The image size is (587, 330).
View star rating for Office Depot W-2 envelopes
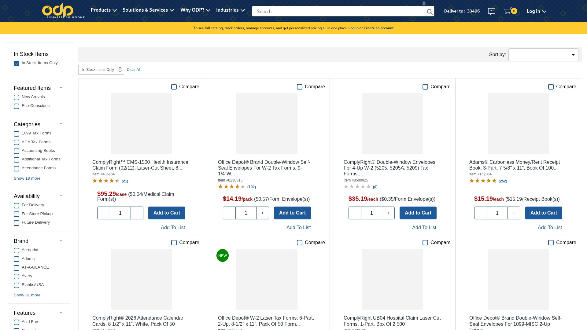click(x=231, y=187)
